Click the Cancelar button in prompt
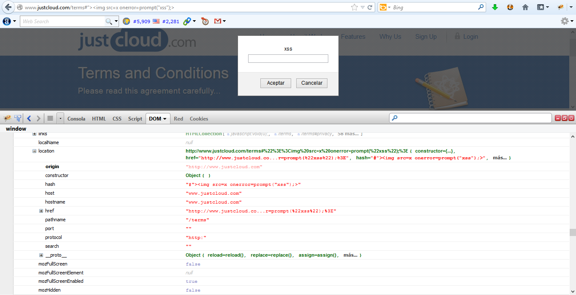Image resolution: width=576 pixels, height=295 pixels. click(x=312, y=83)
